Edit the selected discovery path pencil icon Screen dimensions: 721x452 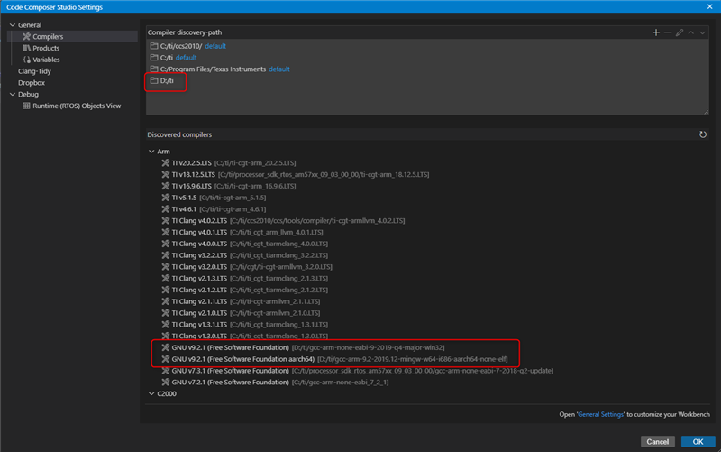pos(680,32)
